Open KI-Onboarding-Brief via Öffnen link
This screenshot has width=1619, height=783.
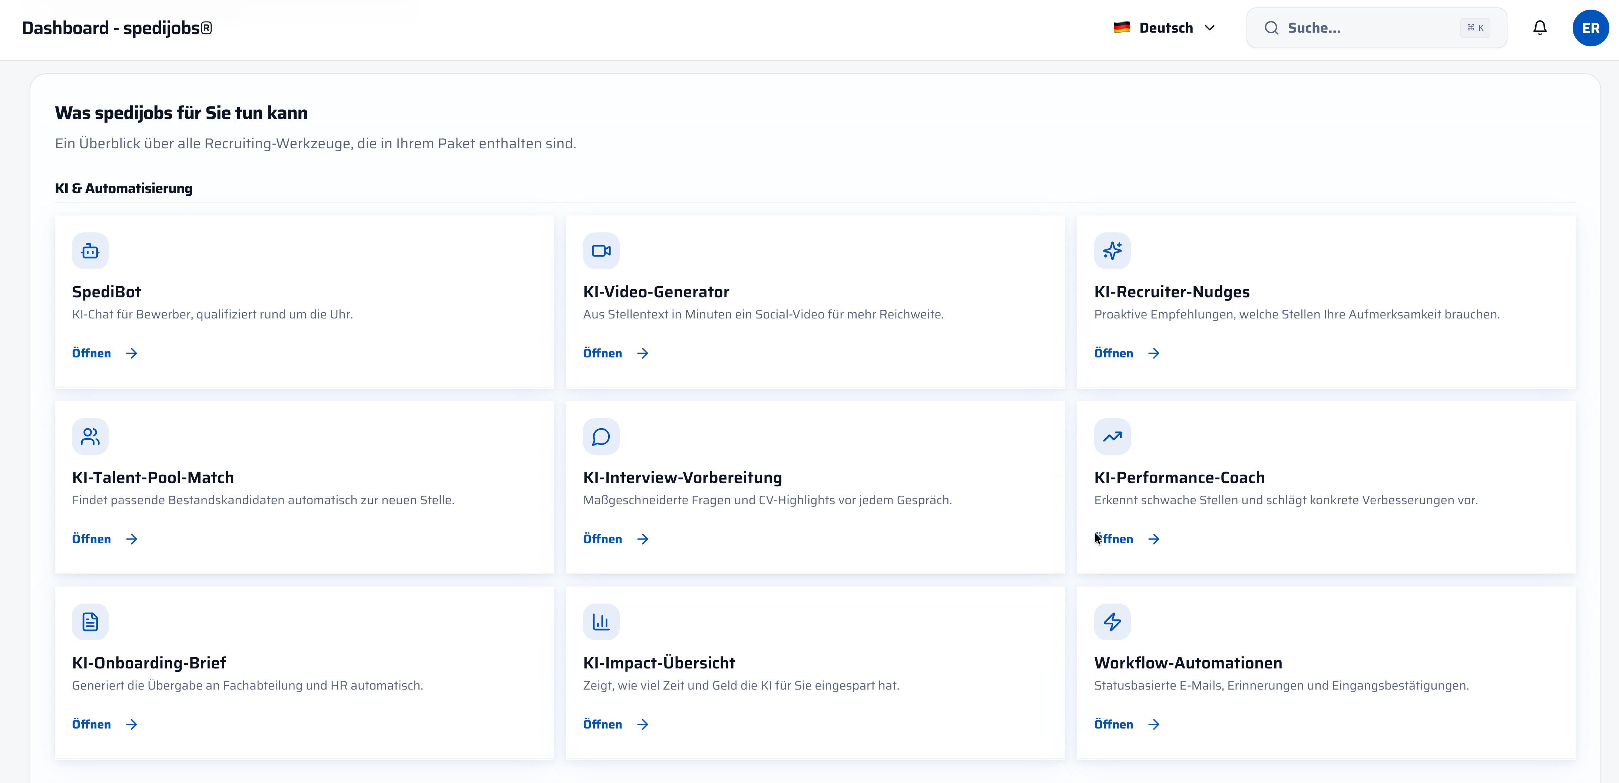(105, 724)
